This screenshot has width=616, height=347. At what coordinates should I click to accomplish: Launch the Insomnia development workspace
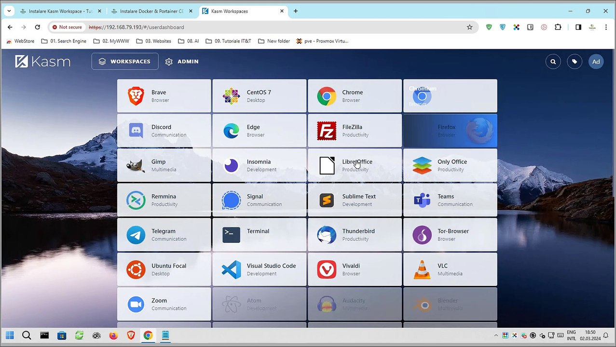pos(260,165)
